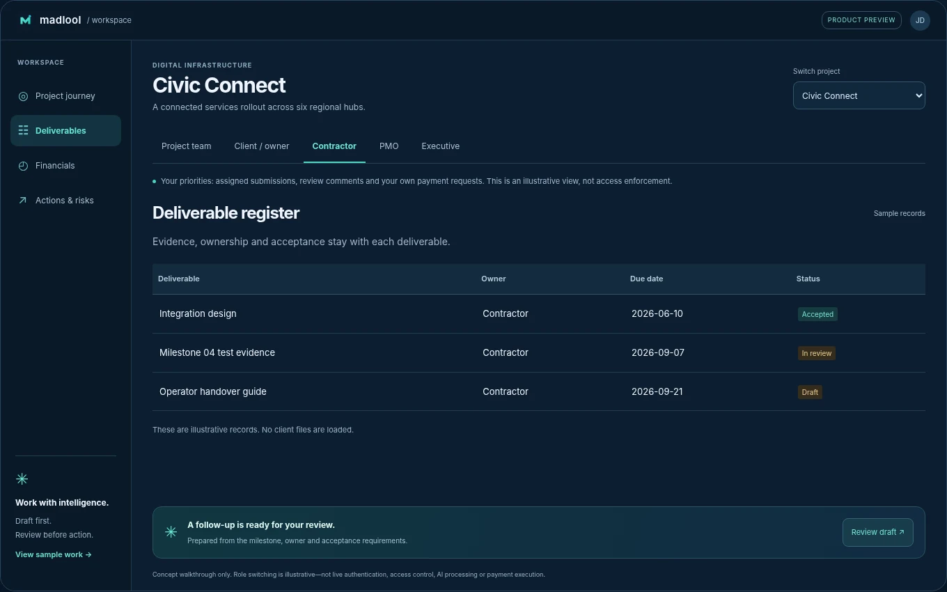Screen dimensions: 947x592
Task: Select Deliverables in the sidebar
Action: click(x=65, y=131)
